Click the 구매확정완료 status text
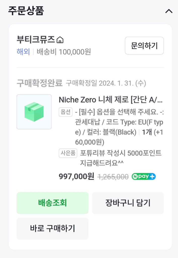 coord(40,83)
